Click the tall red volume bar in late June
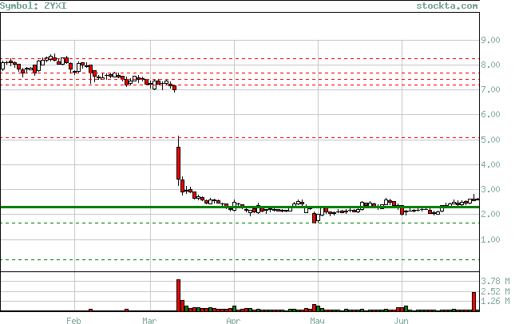The image size is (523, 324). coord(473,302)
